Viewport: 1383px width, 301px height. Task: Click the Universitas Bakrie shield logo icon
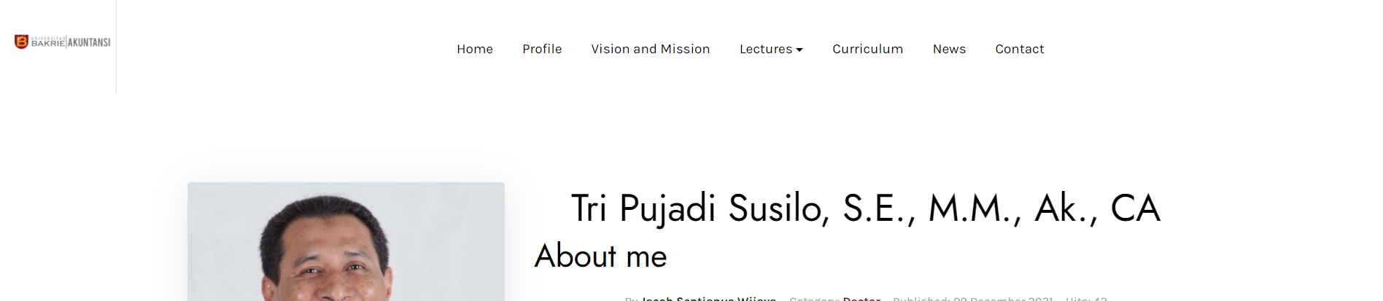pyautogui.click(x=21, y=42)
